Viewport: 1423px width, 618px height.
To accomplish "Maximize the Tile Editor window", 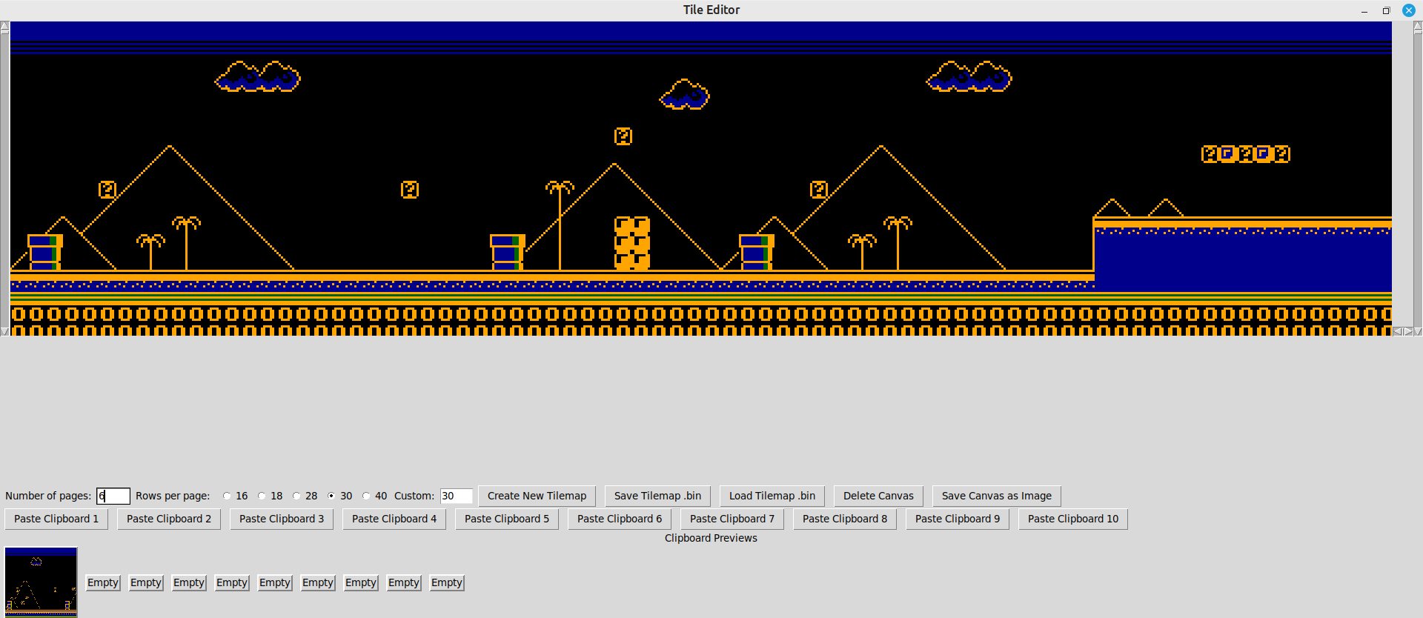I will pyautogui.click(x=1386, y=10).
